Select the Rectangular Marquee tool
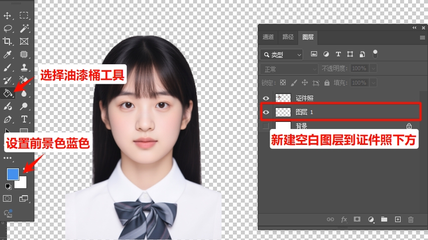This screenshot has height=240, width=428. point(24,15)
